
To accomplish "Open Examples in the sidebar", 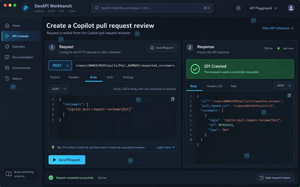I will click(x=21, y=46).
